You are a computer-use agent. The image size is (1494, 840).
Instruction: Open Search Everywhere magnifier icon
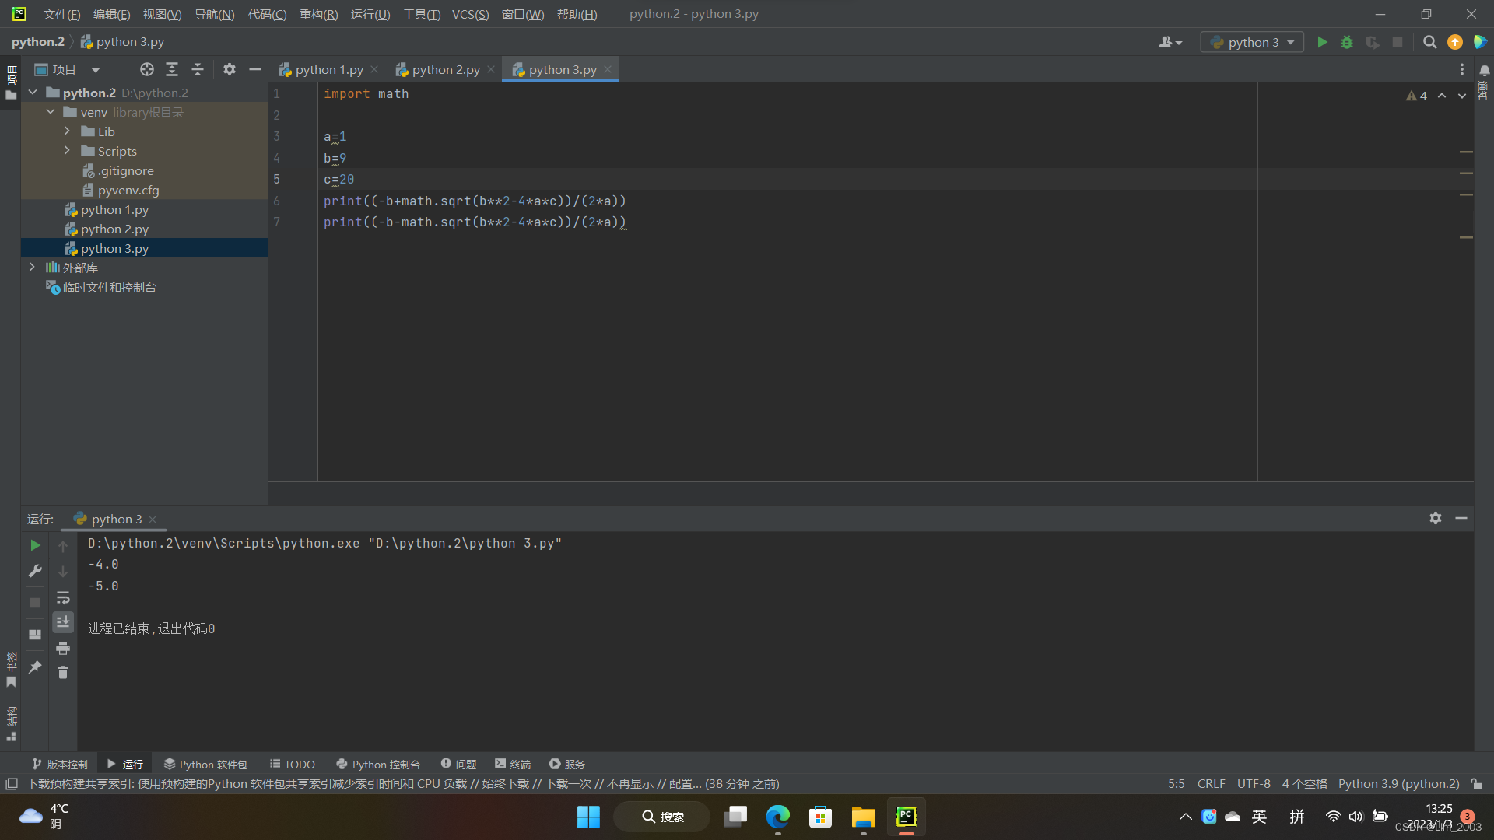(x=1429, y=42)
